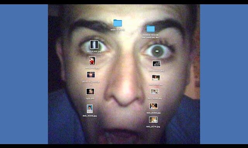Select the IMG_9246.jpg file
Image resolution: width=248 pixels, height=148 pixels.
tap(155, 92)
